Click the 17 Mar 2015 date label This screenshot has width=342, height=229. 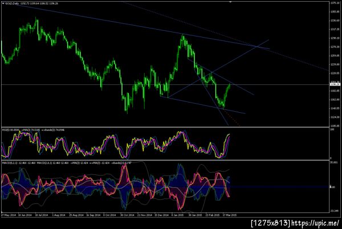coord(230,215)
